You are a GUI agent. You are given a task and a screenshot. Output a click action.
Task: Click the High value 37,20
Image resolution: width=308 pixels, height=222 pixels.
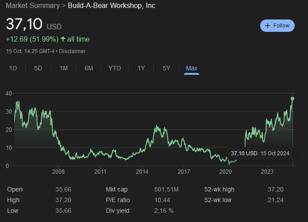(x=63, y=200)
